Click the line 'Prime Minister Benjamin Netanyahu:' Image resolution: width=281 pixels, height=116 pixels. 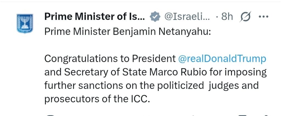(x=127, y=32)
